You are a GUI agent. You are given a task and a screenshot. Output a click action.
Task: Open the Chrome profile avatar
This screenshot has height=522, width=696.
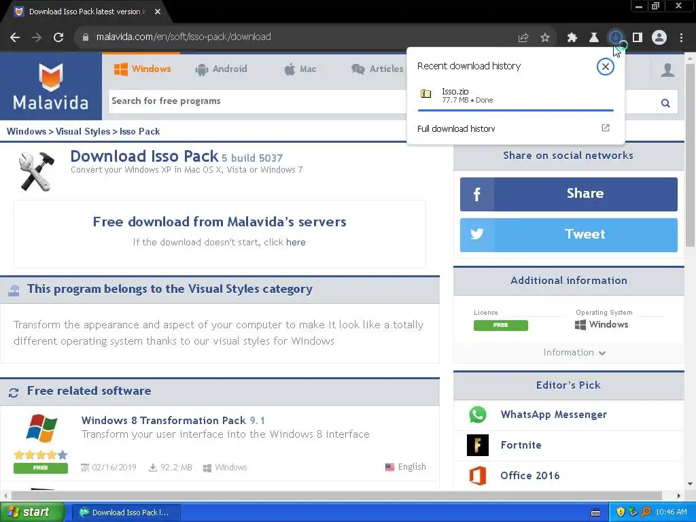(659, 38)
